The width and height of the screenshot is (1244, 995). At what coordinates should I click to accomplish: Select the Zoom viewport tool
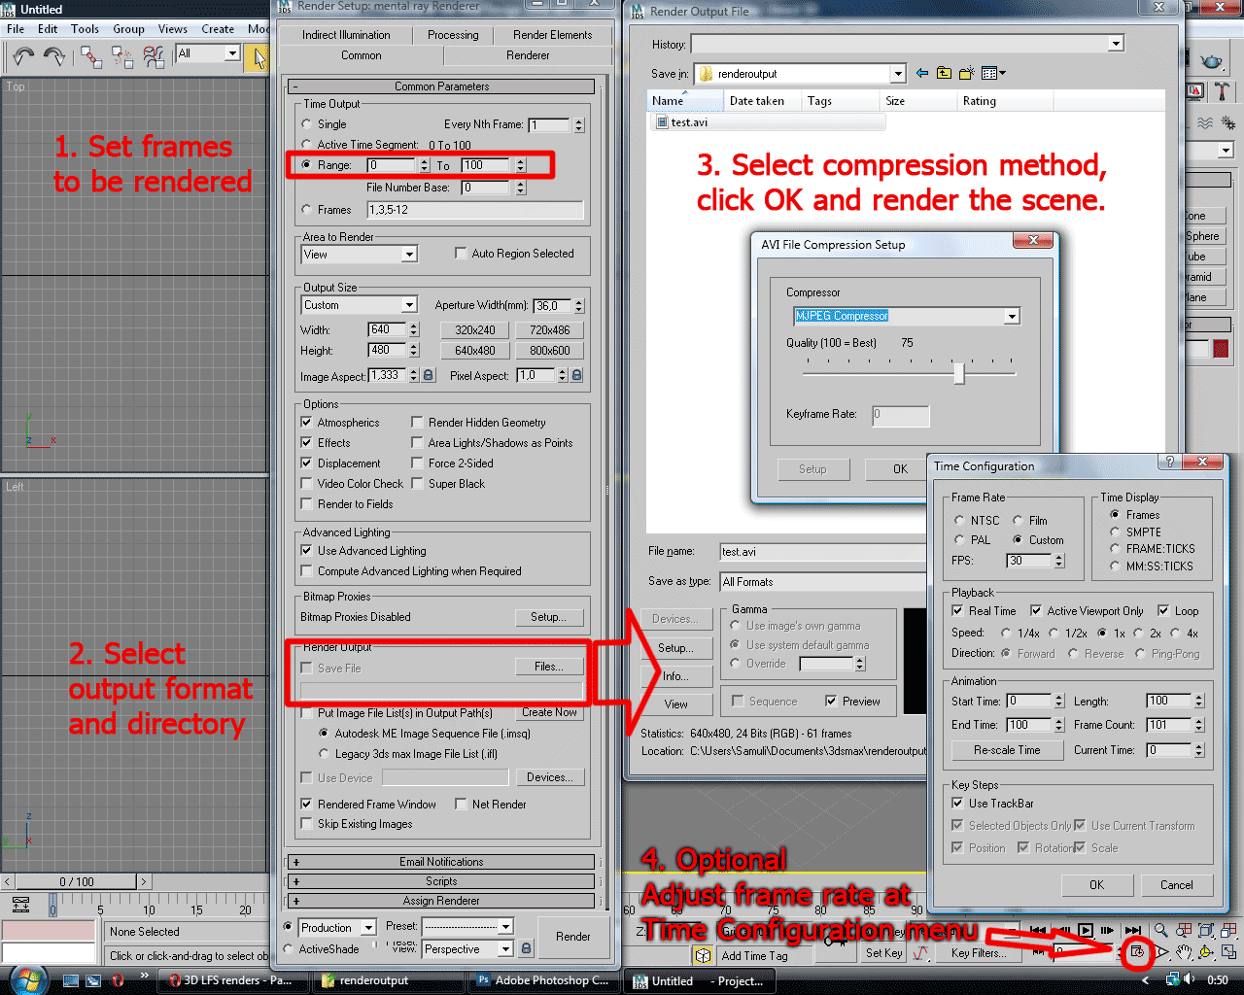[1161, 931]
